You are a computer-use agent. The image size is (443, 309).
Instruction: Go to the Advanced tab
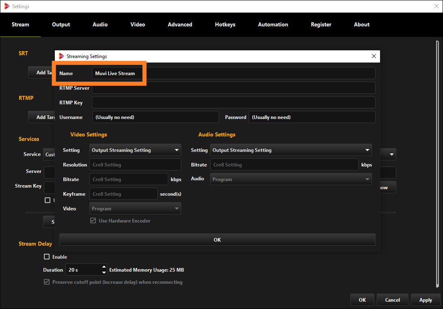pyautogui.click(x=180, y=24)
